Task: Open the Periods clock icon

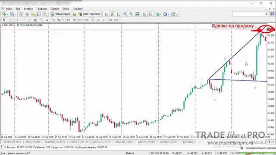Action: pyautogui.click(x=165, y=14)
